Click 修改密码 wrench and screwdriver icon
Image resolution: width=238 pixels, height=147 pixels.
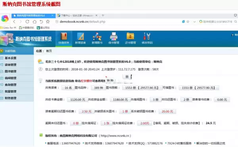147,36
